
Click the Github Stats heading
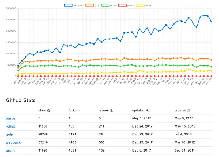click(21, 100)
